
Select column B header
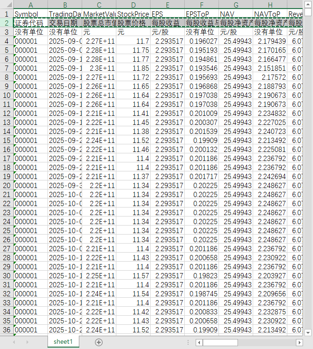point(65,4)
